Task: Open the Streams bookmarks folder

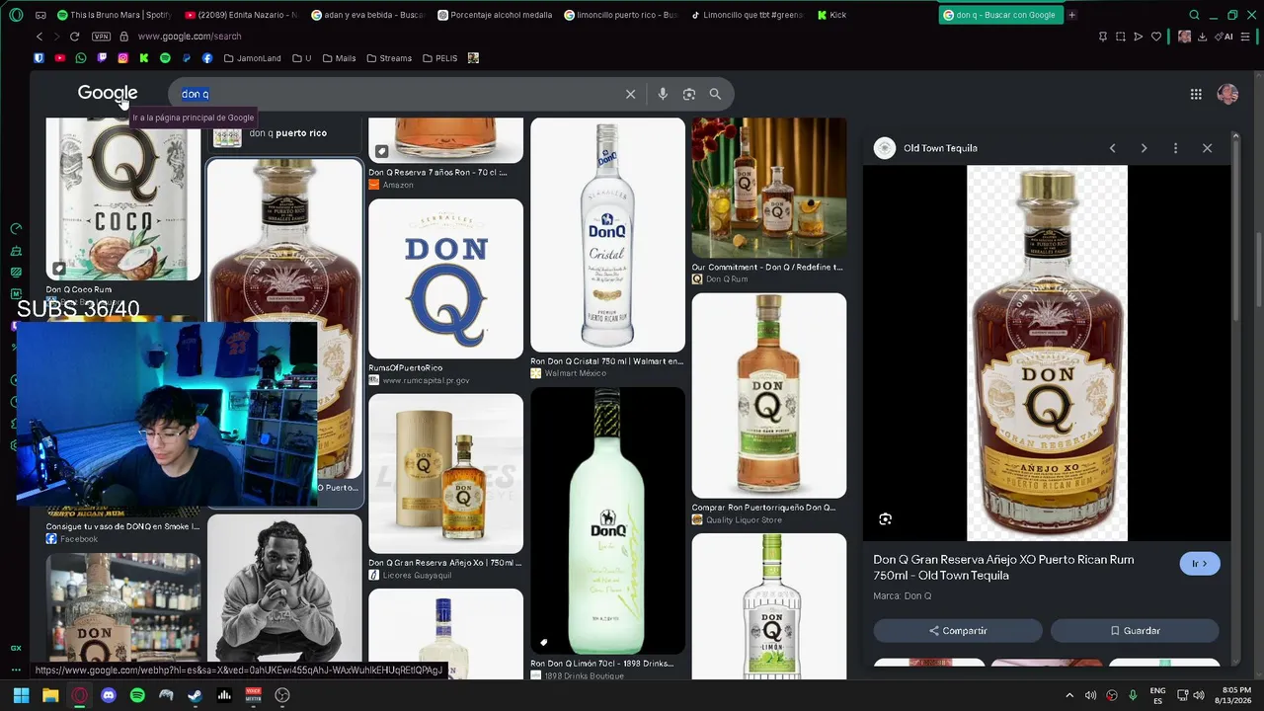Action: [x=389, y=58]
